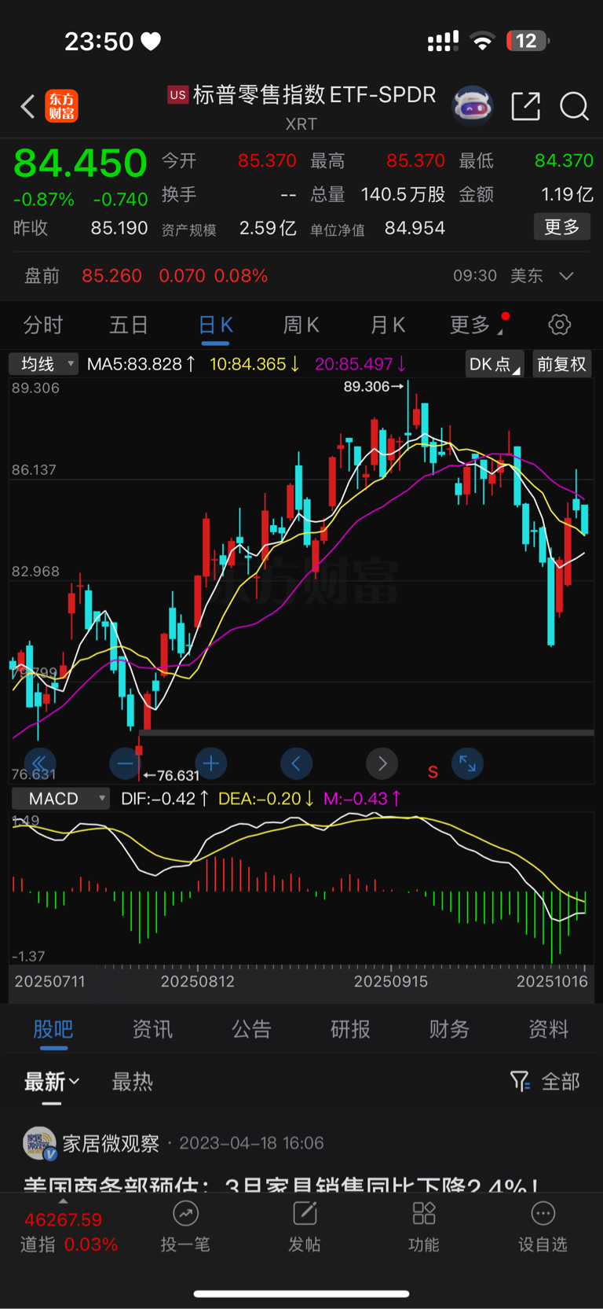The height and width of the screenshot is (1309, 603).
Task: Open chart settings gear icon
Action: 559,324
